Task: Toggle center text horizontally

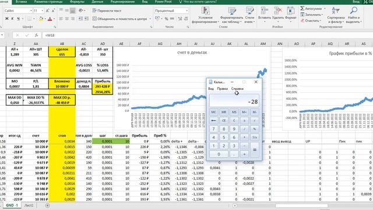Action: point(67,19)
